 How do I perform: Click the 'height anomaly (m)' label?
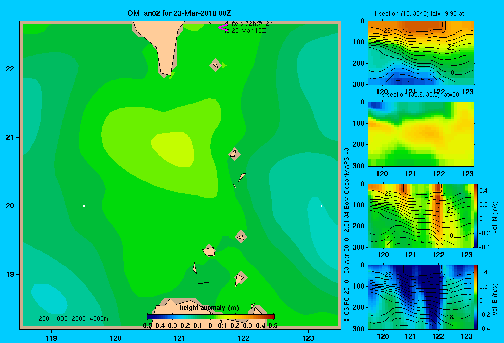[210, 308]
